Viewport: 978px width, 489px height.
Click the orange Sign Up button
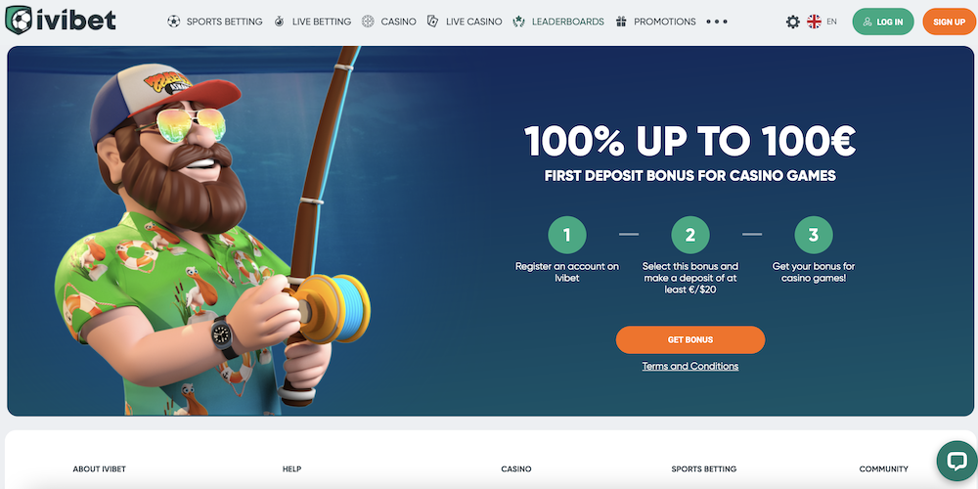[950, 22]
